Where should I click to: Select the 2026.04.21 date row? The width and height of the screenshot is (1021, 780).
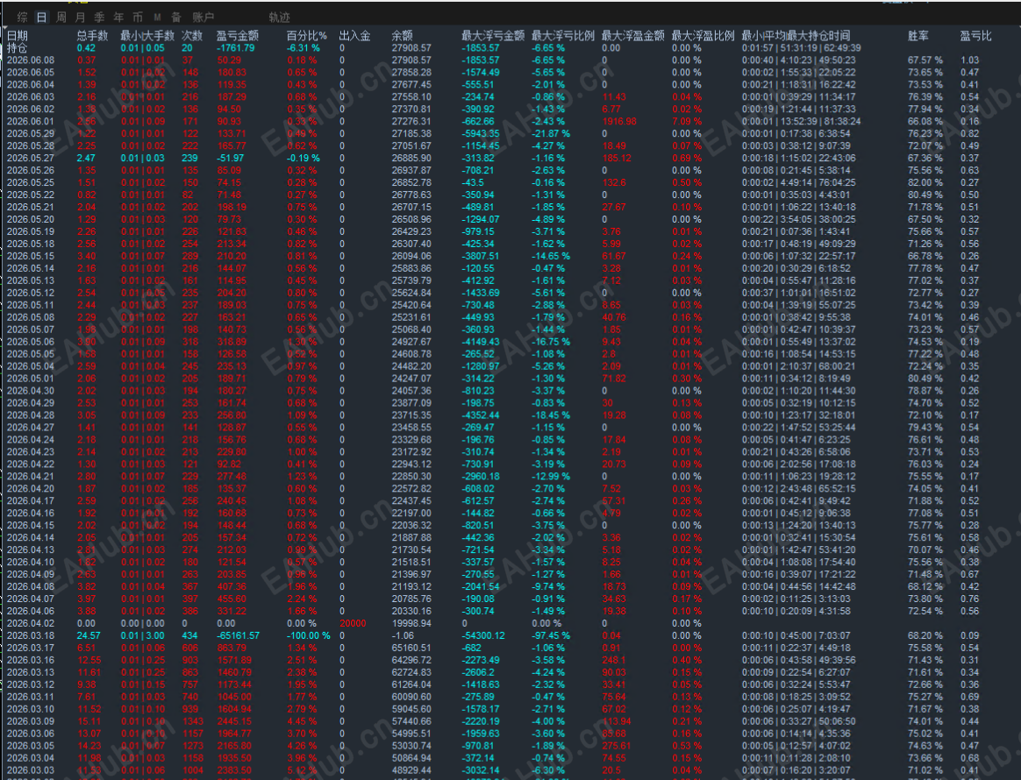tap(31, 476)
